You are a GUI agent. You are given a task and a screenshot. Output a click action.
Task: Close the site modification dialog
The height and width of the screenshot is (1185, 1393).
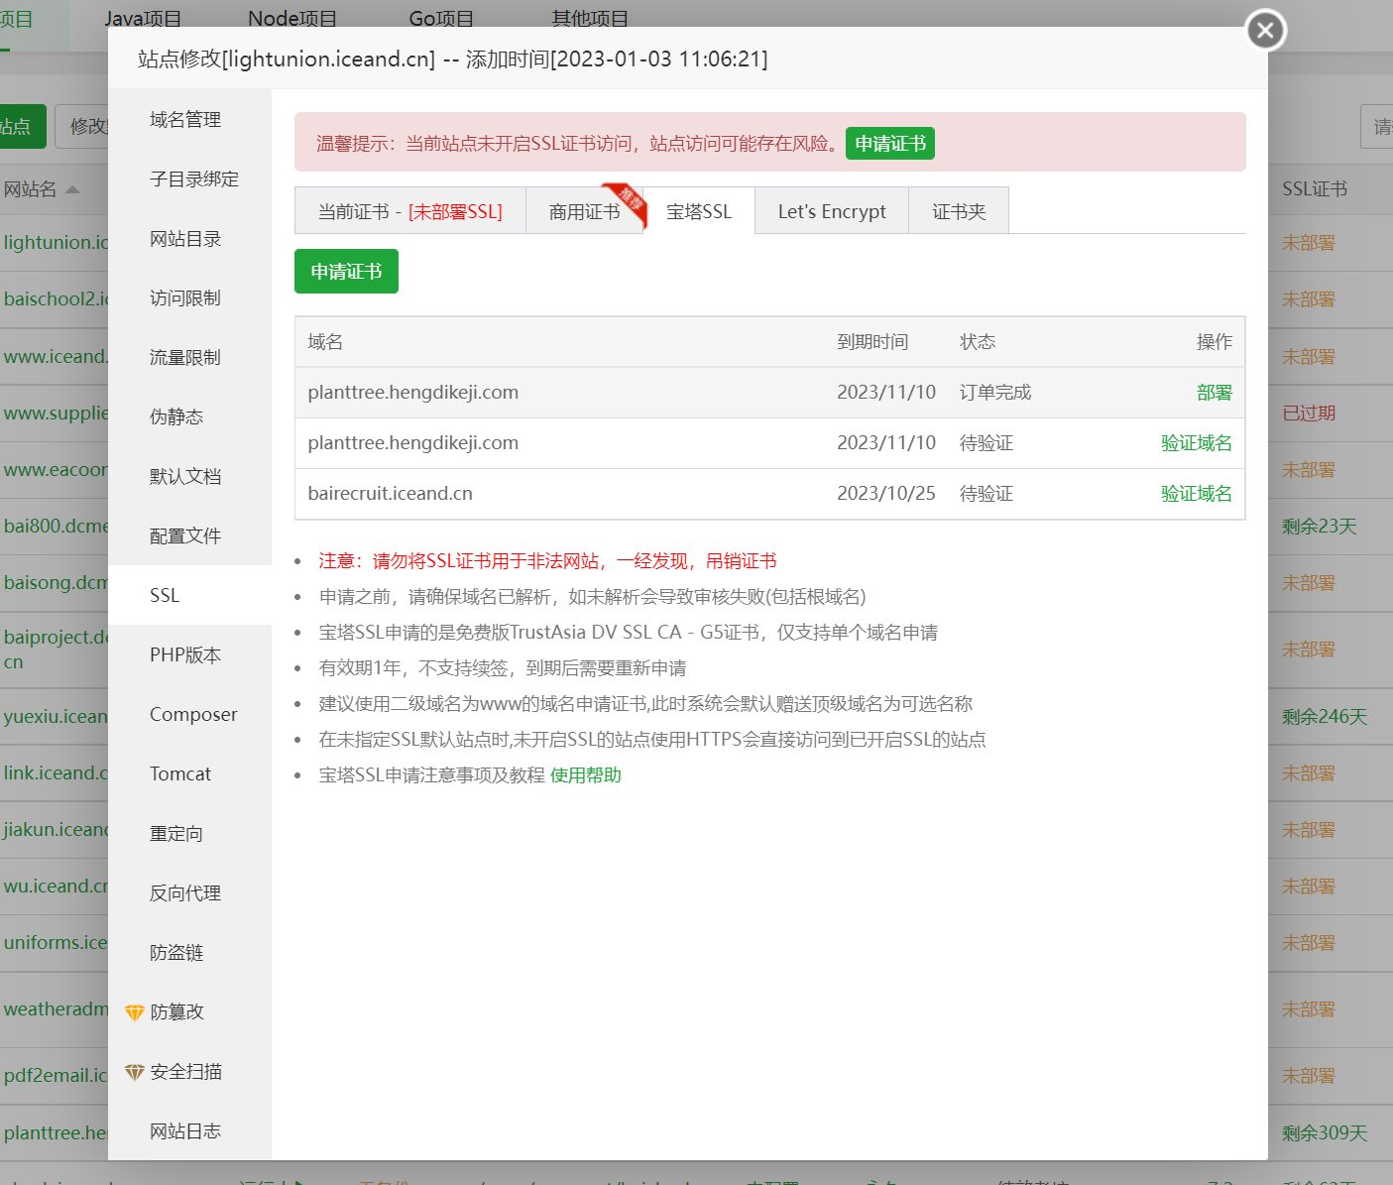point(1265,30)
